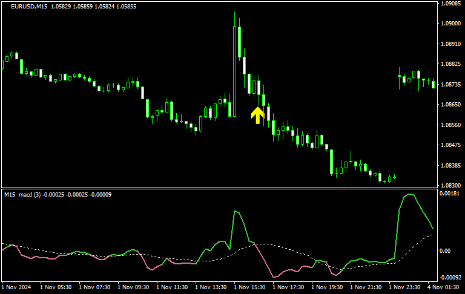465x294 pixels.
Task: Click the yellow up arrow marker
Action: (257, 115)
